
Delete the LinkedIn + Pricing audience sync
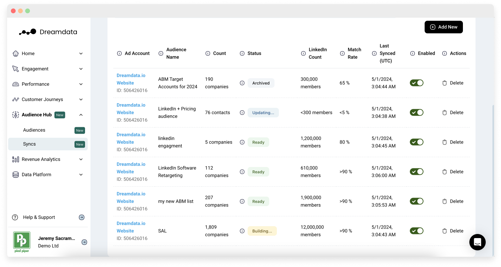point(453,113)
